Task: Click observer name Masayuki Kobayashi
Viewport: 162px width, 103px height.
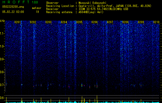Action: point(92,3)
